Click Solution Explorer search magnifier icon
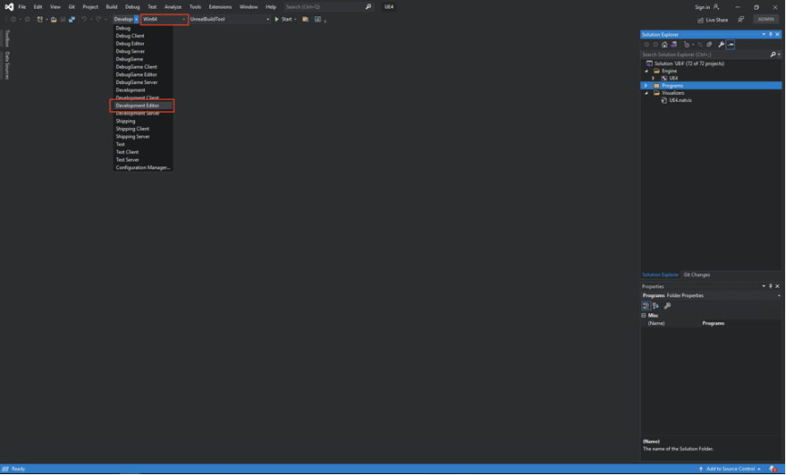Screen dimensions: 786x475 773,55
